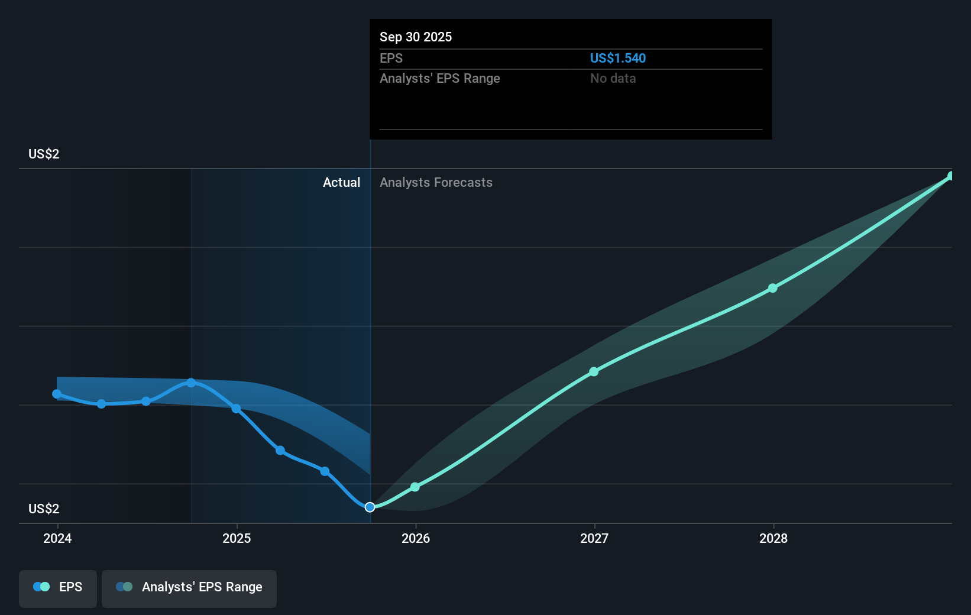The height and width of the screenshot is (615, 971).
Task: Click the 2026 x-axis label
Action: (415, 539)
